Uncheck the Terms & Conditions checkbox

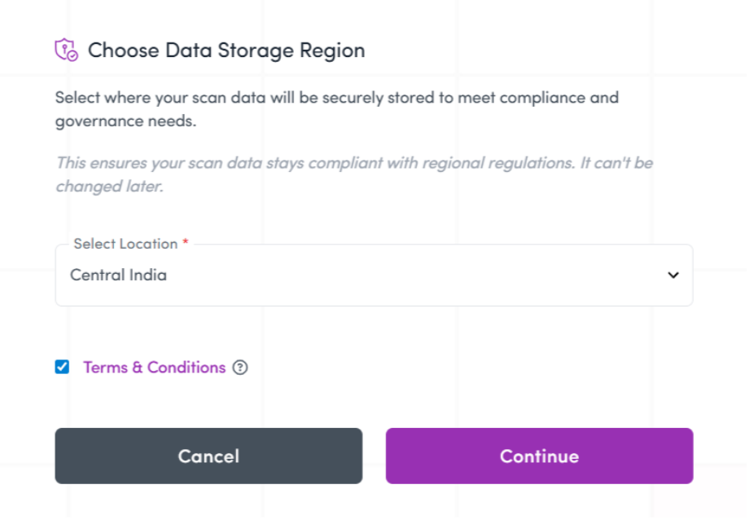click(x=62, y=367)
